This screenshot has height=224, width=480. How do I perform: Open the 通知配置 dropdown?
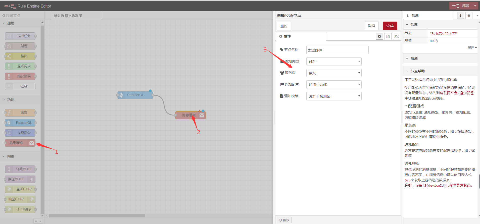point(333,85)
